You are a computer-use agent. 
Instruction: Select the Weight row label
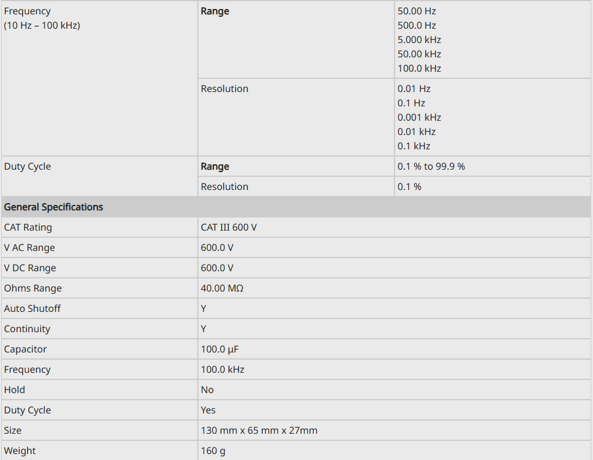(20, 451)
